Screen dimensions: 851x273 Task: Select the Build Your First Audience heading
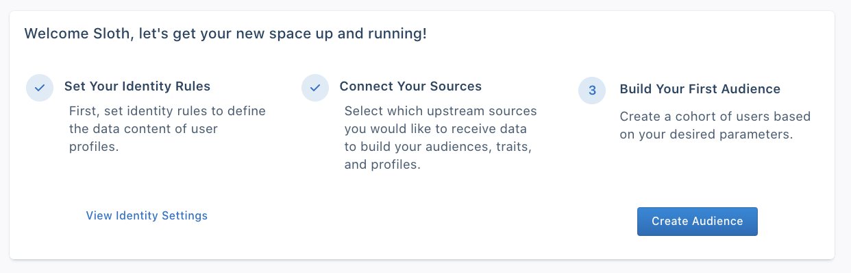(700, 89)
